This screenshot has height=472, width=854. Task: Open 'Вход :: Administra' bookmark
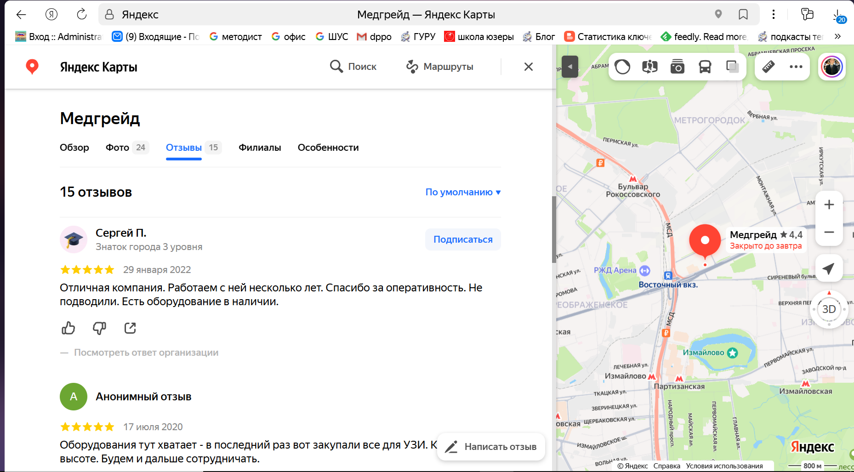58,37
